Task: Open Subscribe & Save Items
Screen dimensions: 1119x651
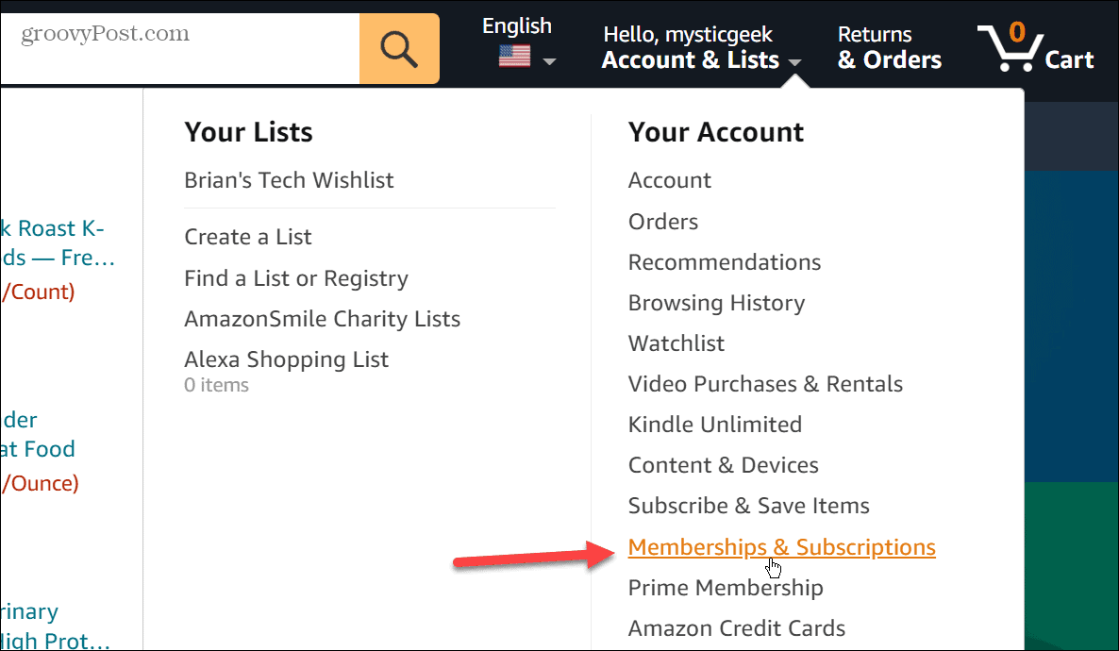Action: point(748,506)
